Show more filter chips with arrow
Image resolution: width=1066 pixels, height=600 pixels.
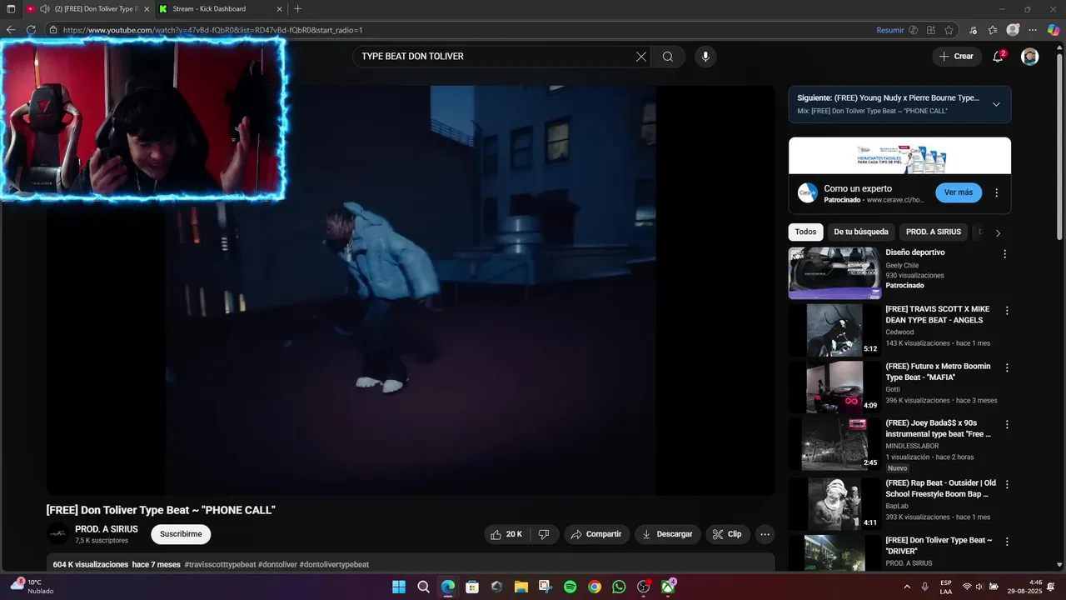click(x=998, y=233)
